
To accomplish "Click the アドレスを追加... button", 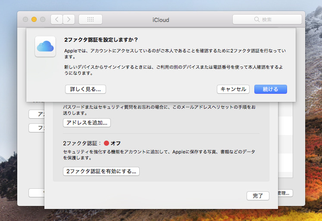I will pos(87,123).
